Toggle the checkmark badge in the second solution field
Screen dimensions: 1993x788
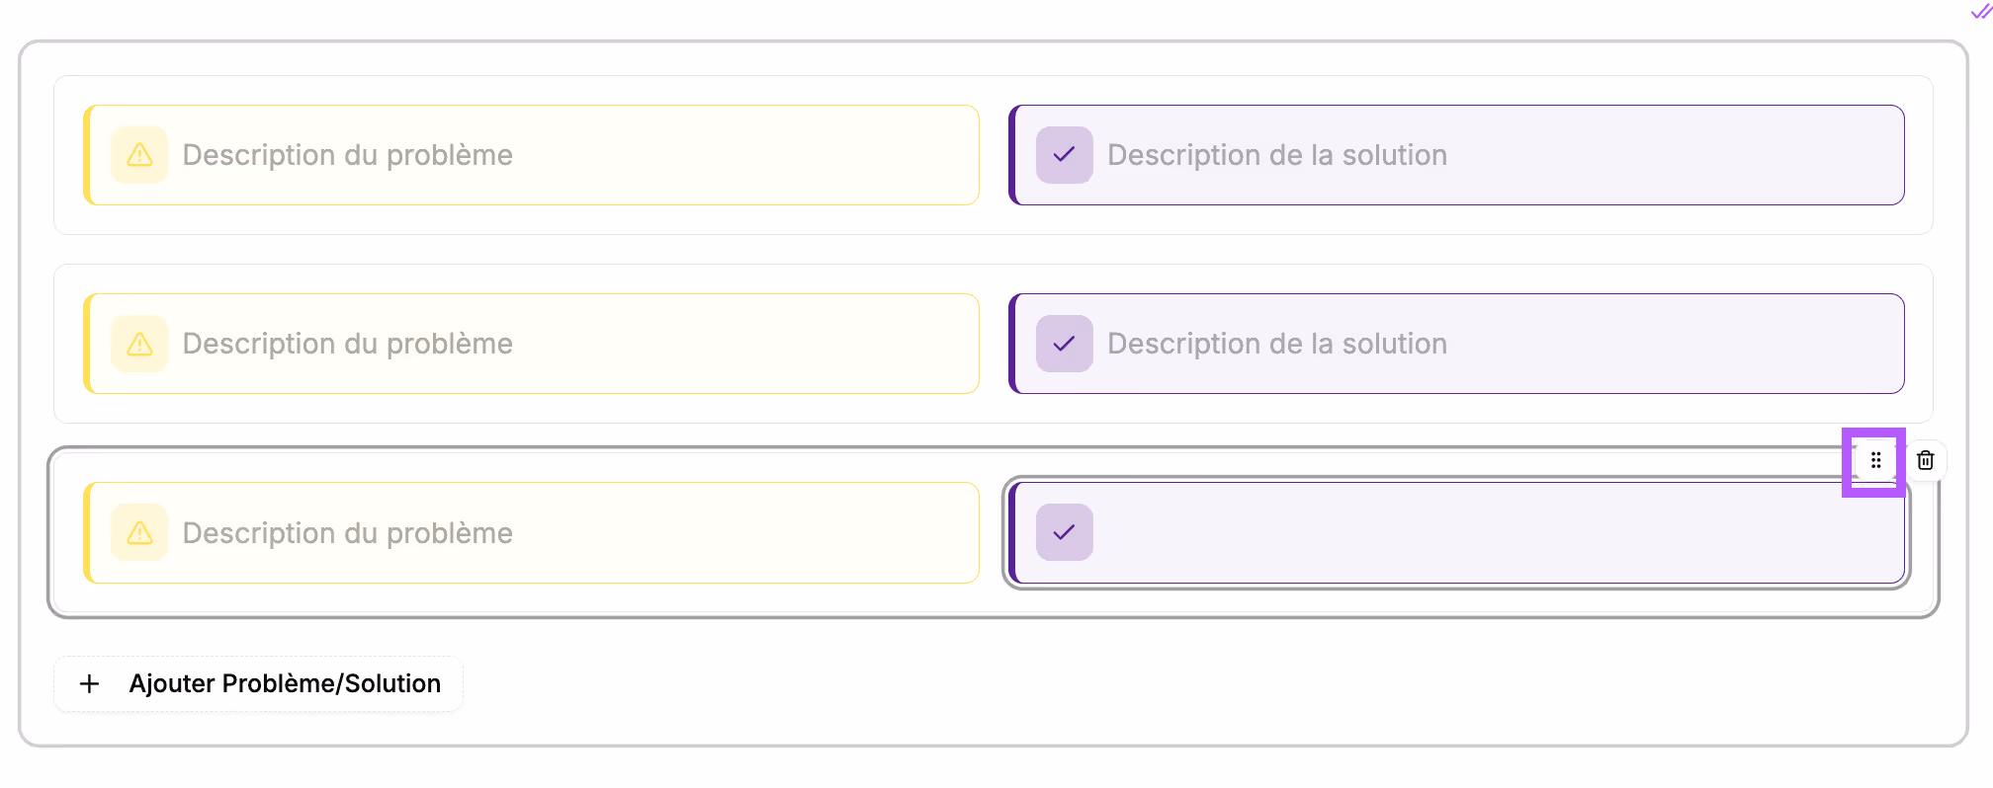(x=1065, y=344)
